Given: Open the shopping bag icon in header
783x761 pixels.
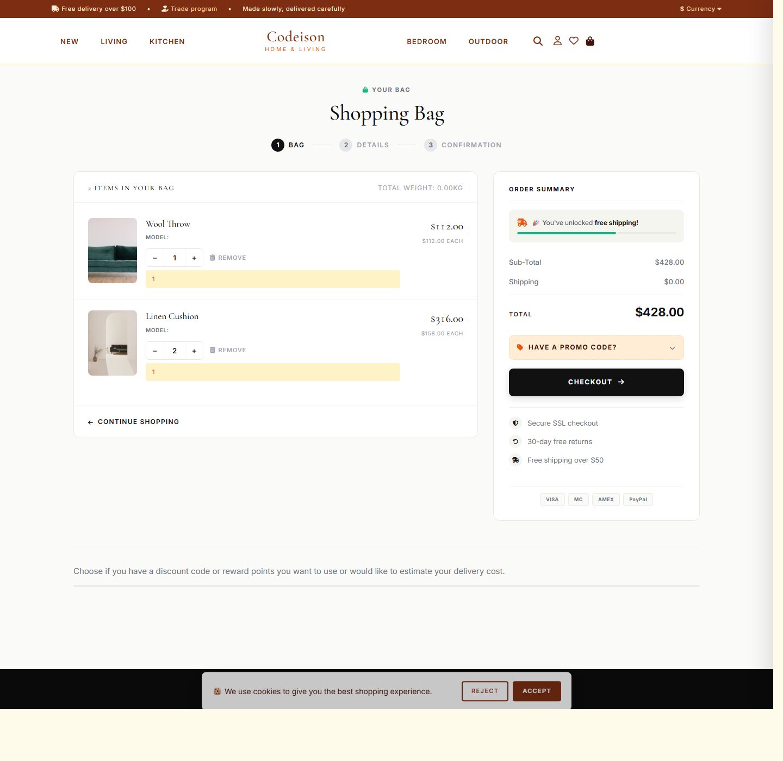Looking at the screenshot, I should tap(590, 41).
